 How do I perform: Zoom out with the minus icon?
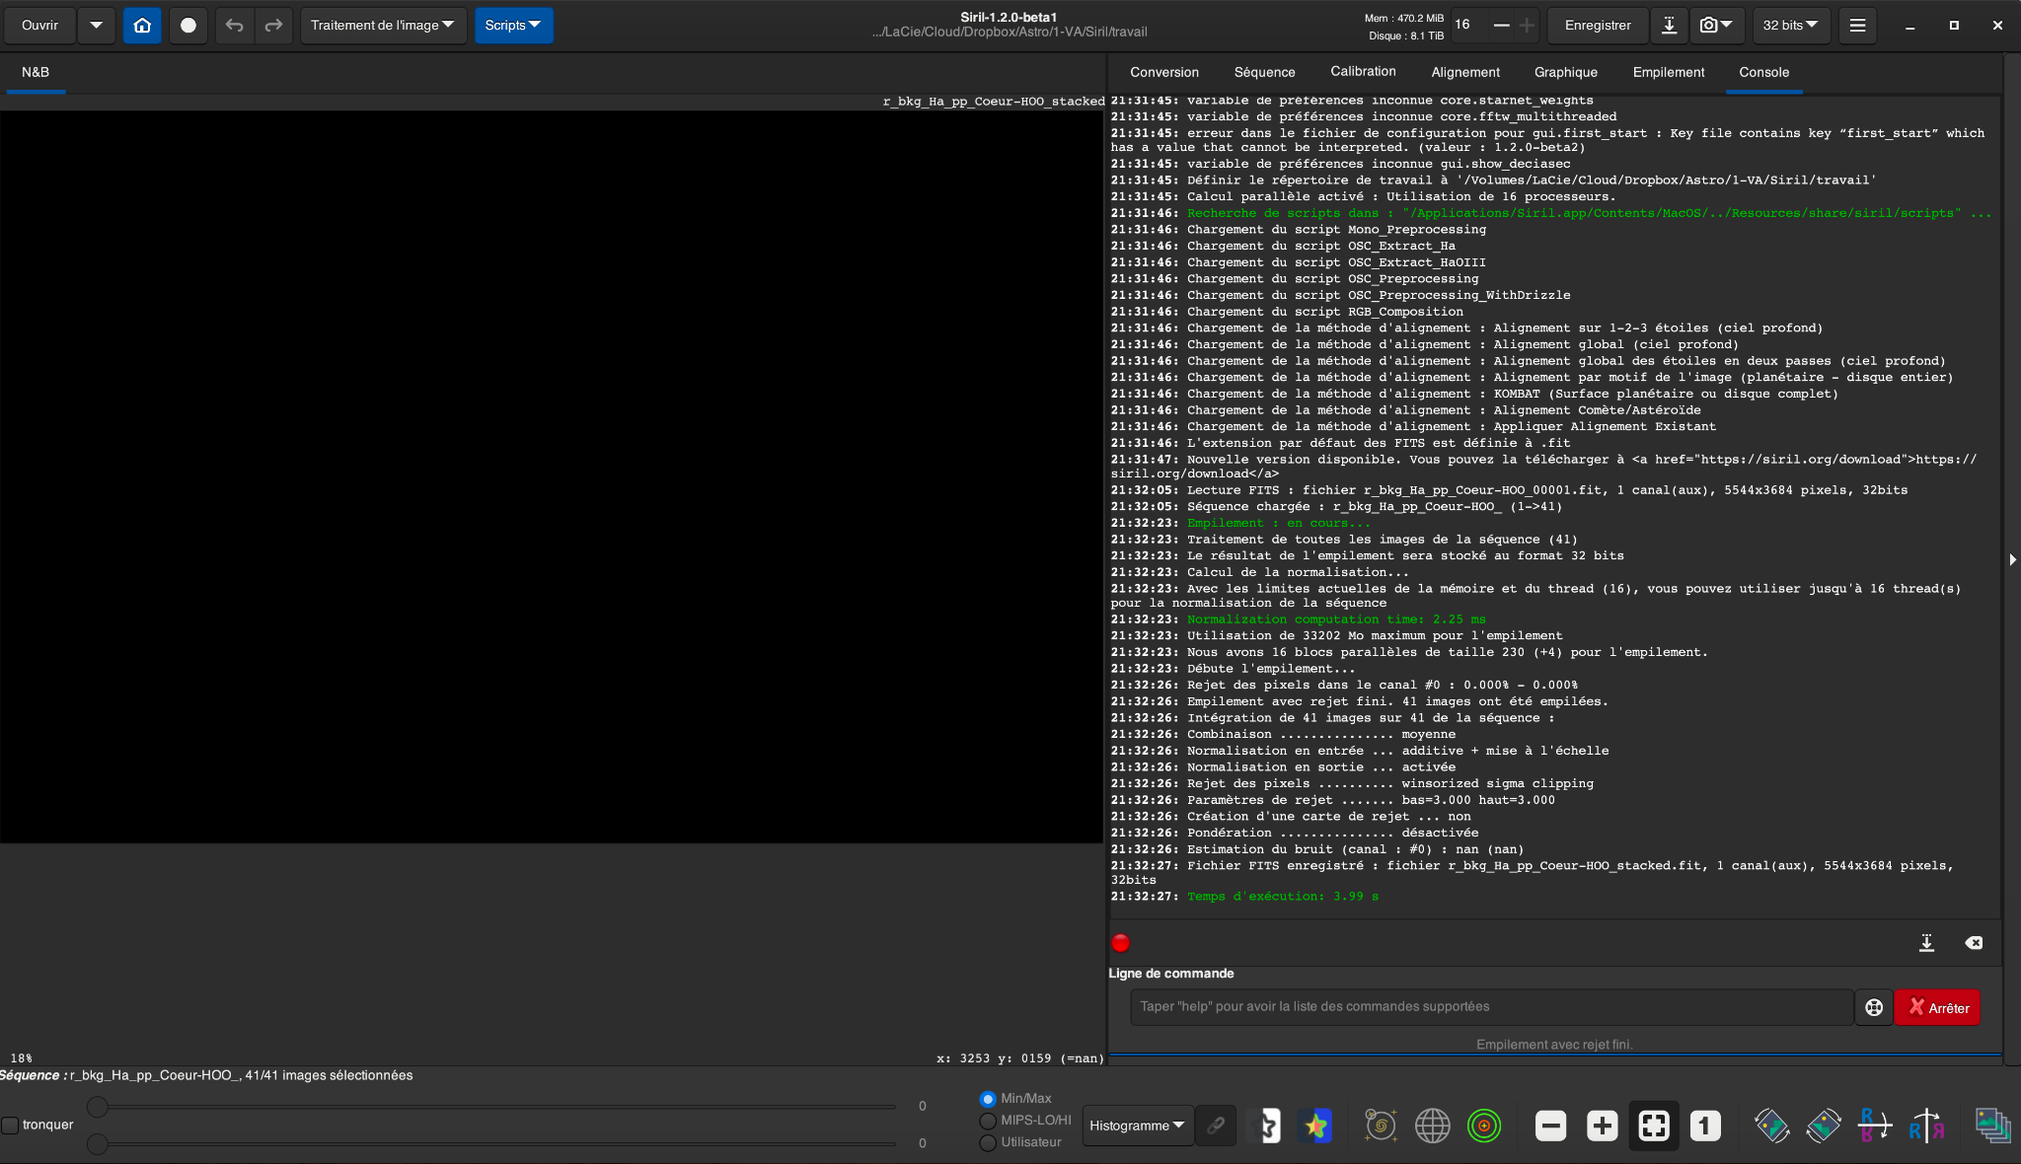pyautogui.click(x=1550, y=1125)
